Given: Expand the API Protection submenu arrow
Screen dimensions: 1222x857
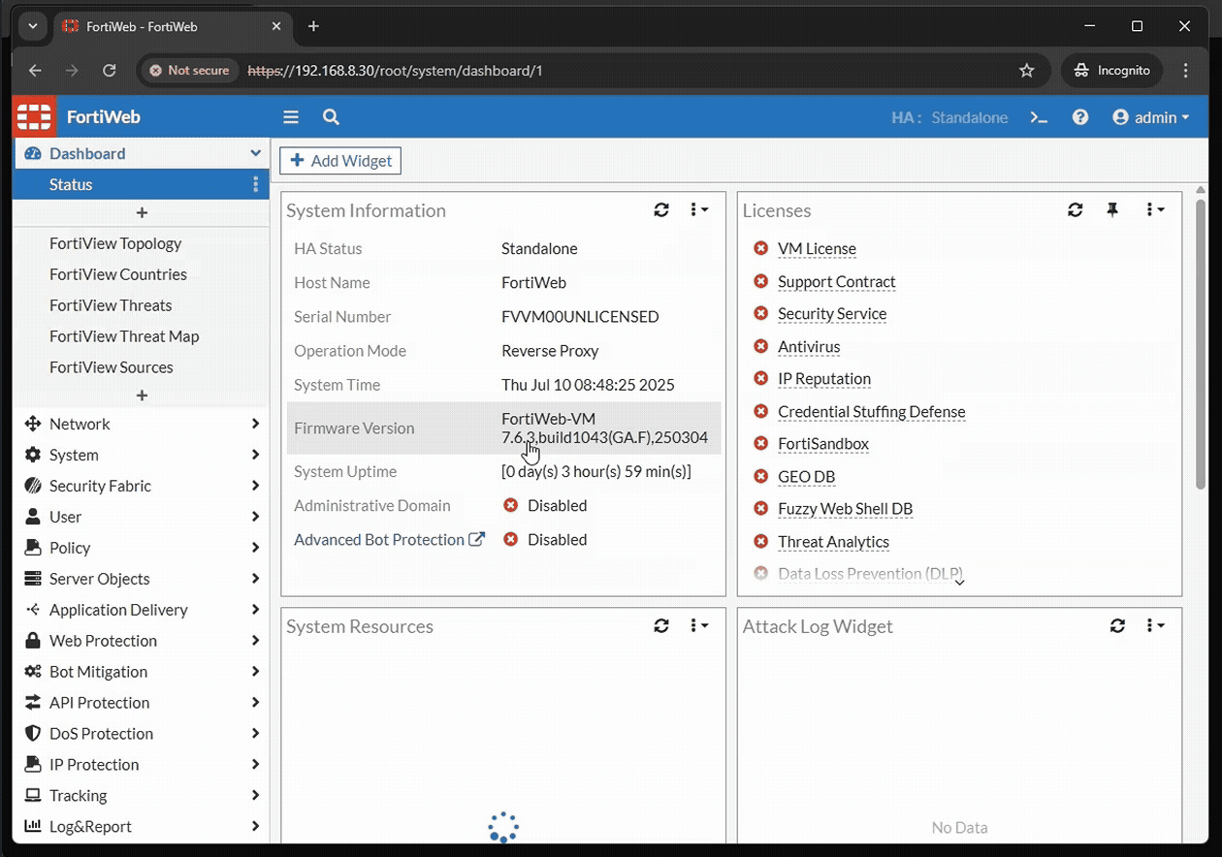Looking at the screenshot, I should click(x=256, y=703).
